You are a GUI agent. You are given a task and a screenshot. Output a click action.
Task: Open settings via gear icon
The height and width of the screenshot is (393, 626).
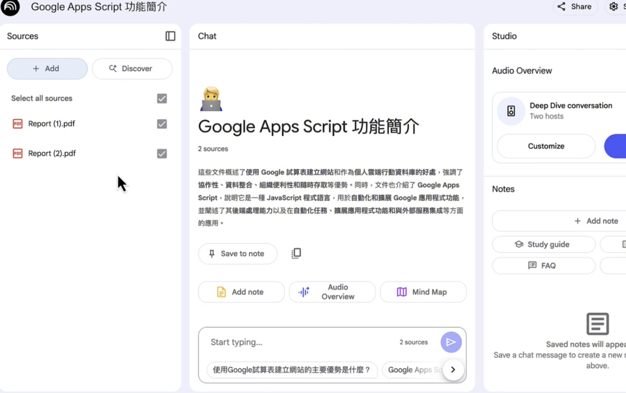[x=613, y=7]
